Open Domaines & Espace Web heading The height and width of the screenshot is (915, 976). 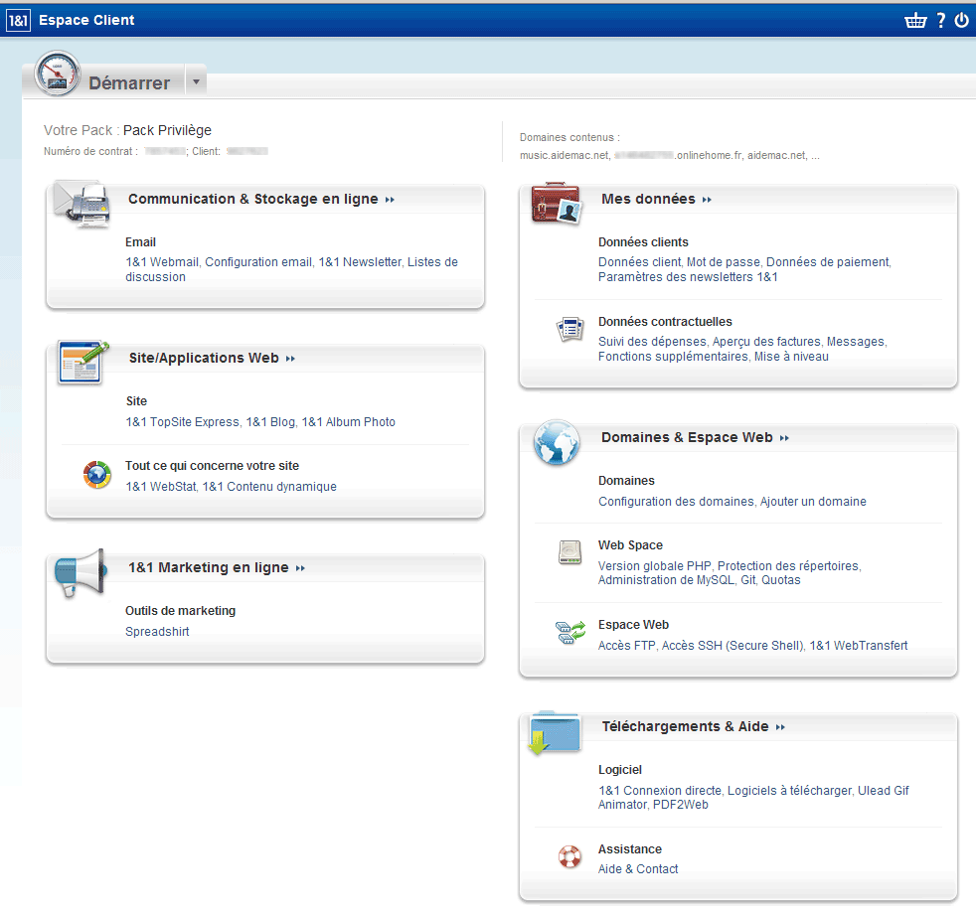click(687, 438)
